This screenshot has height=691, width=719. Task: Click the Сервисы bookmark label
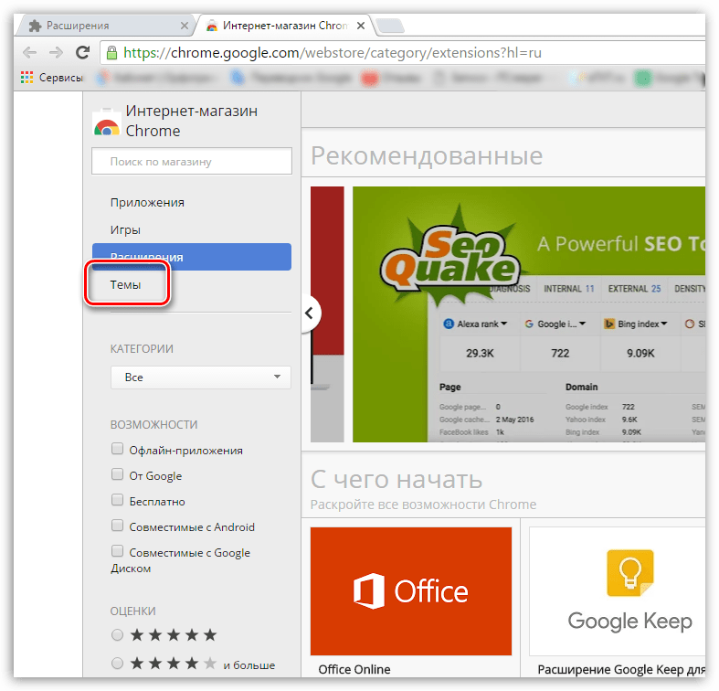click(x=60, y=78)
